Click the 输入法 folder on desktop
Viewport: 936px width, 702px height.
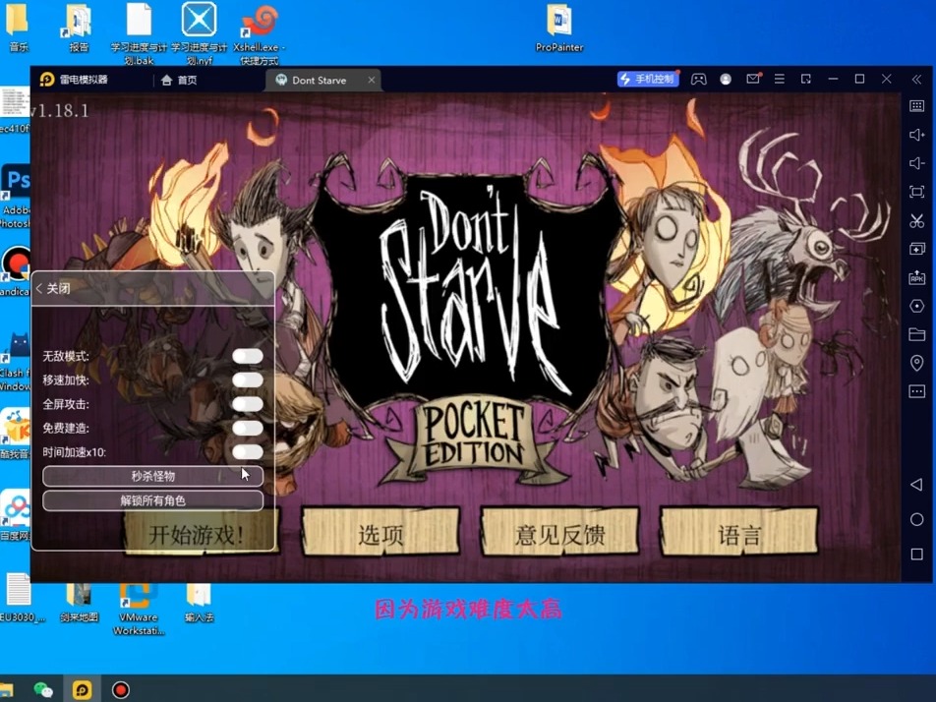coord(199,603)
